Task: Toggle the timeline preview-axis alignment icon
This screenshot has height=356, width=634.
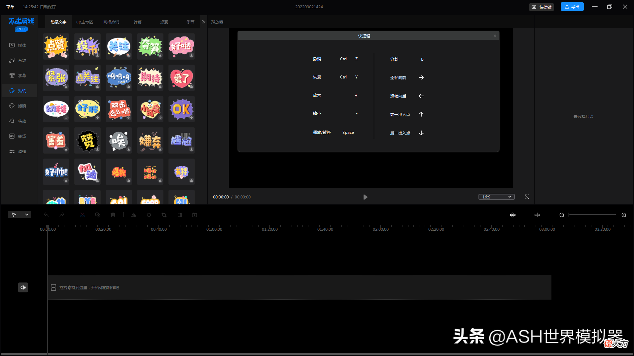Action: (x=537, y=215)
